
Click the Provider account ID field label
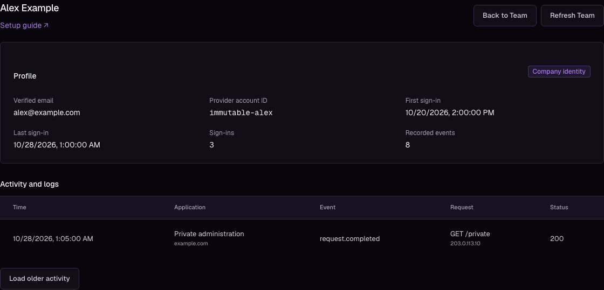[238, 101]
